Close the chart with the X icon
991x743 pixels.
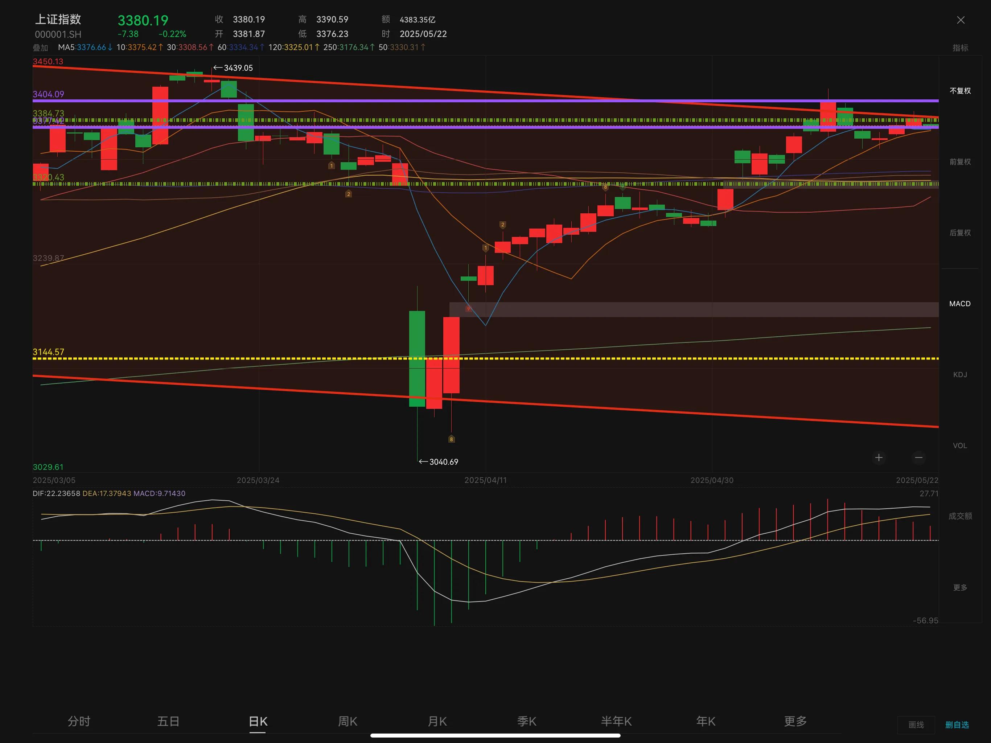961,20
